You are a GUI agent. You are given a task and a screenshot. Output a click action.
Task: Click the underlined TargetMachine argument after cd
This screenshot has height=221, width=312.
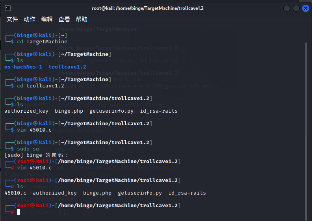point(47,42)
